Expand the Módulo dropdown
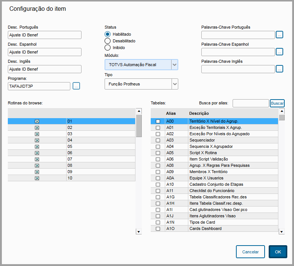This screenshot has height=266, width=294. pos(175,65)
